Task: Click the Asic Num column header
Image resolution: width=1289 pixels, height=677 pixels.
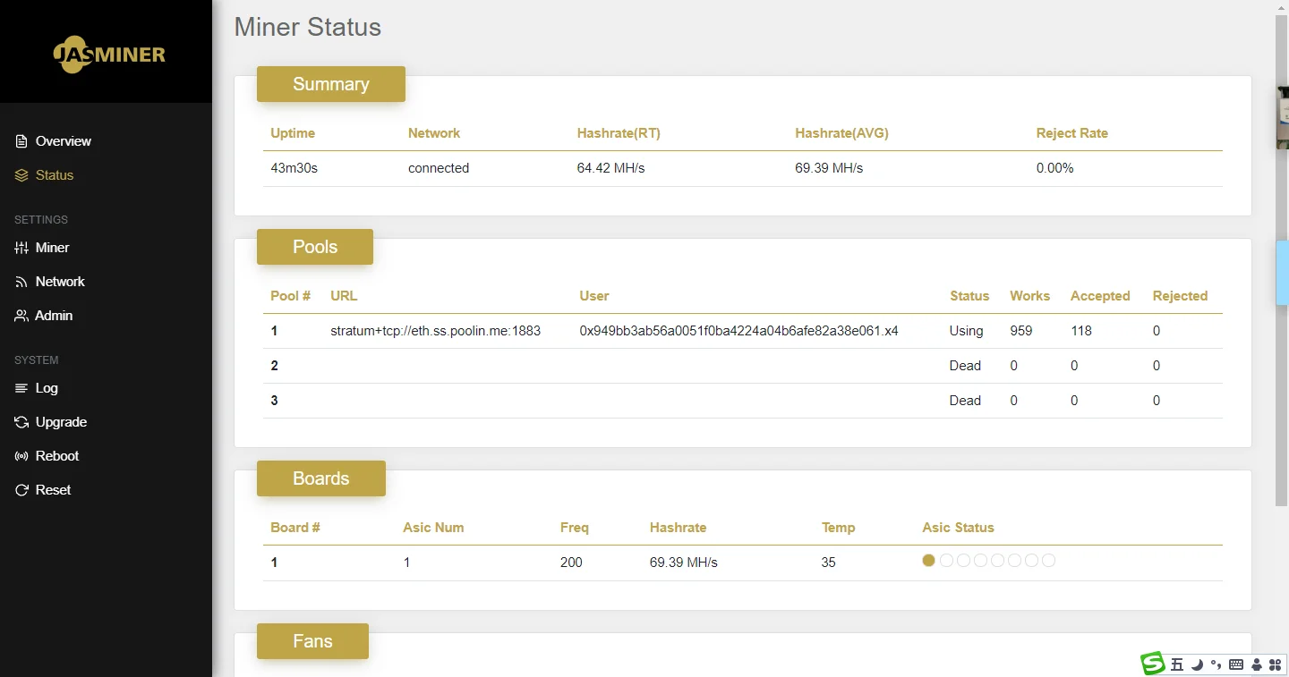Action: (x=433, y=528)
